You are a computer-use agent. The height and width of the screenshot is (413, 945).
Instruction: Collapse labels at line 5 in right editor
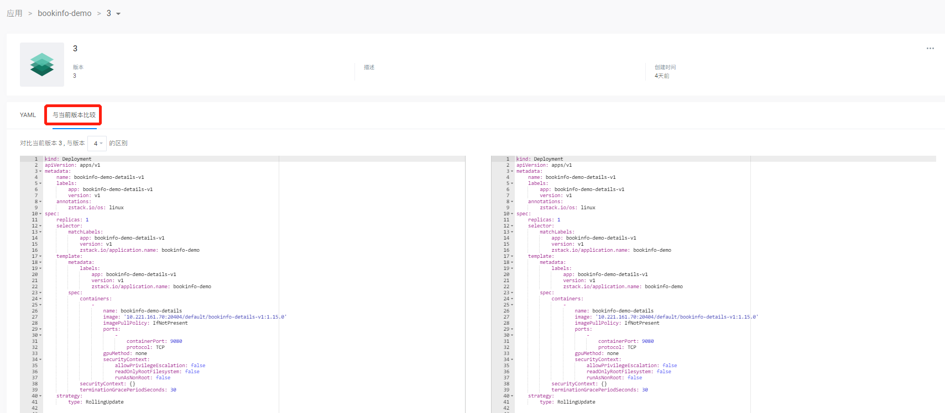click(512, 184)
